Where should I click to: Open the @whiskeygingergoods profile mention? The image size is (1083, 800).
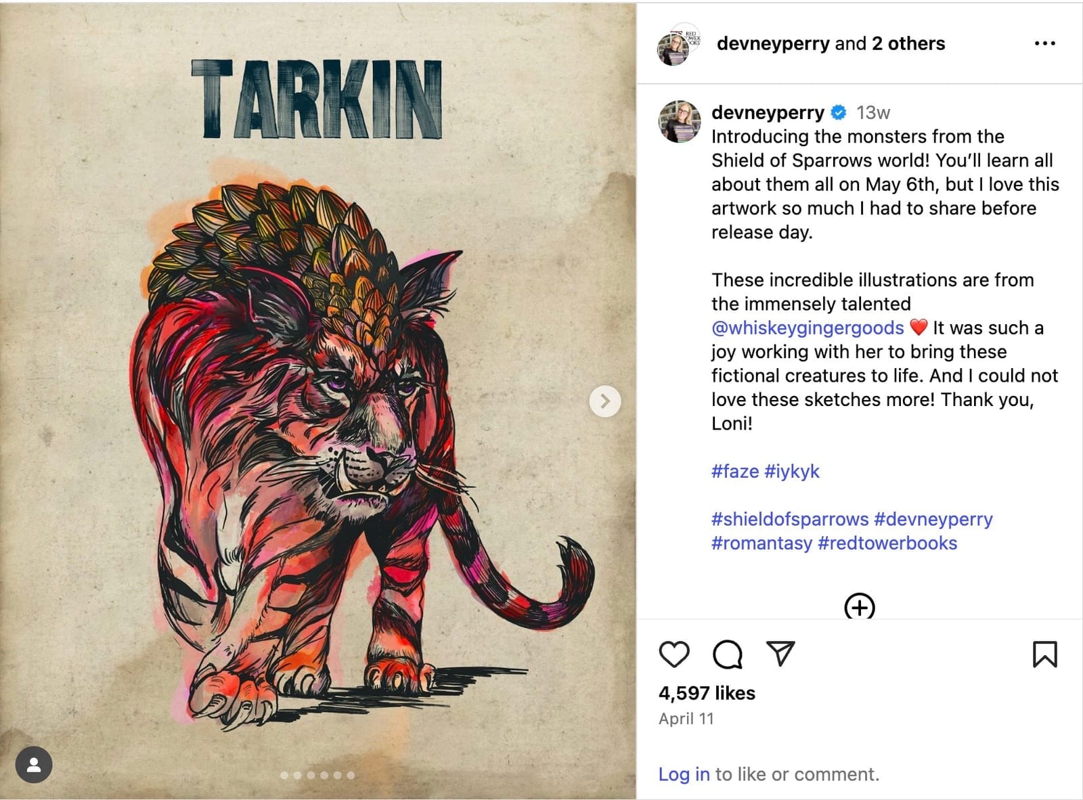click(x=808, y=328)
